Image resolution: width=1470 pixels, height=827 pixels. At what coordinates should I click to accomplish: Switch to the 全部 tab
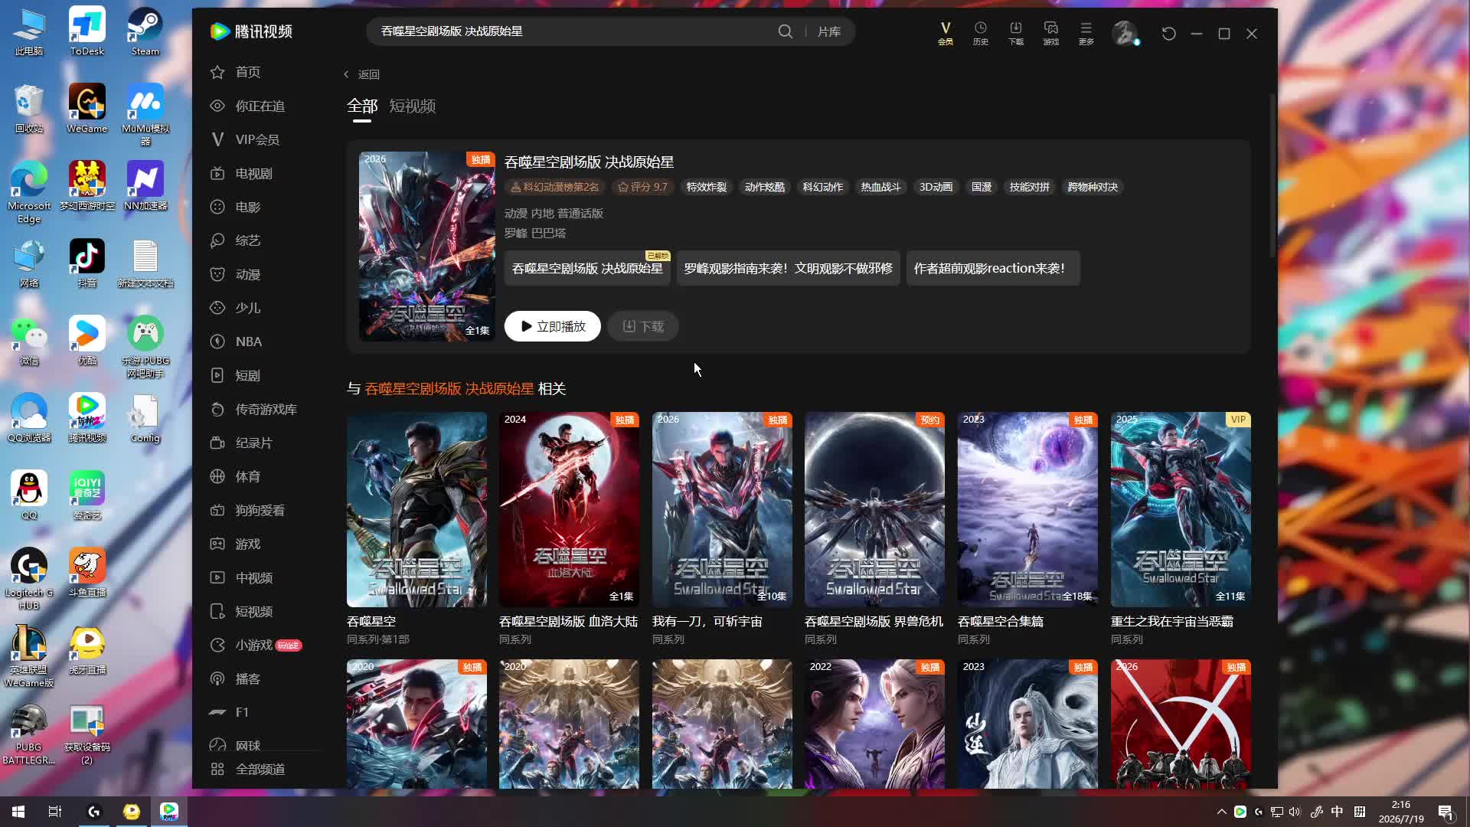click(x=362, y=106)
